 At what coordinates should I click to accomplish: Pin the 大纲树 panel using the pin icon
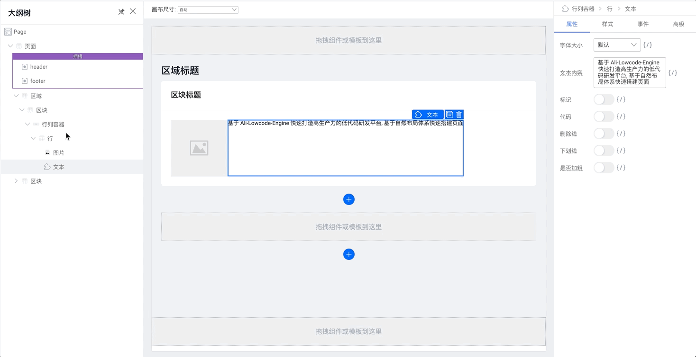121,12
